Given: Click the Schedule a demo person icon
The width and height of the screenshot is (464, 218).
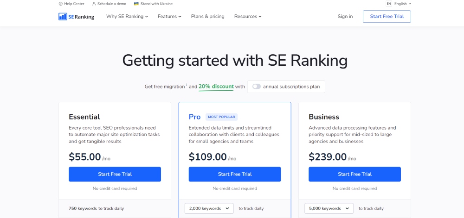Looking at the screenshot, I should [94, 4].
